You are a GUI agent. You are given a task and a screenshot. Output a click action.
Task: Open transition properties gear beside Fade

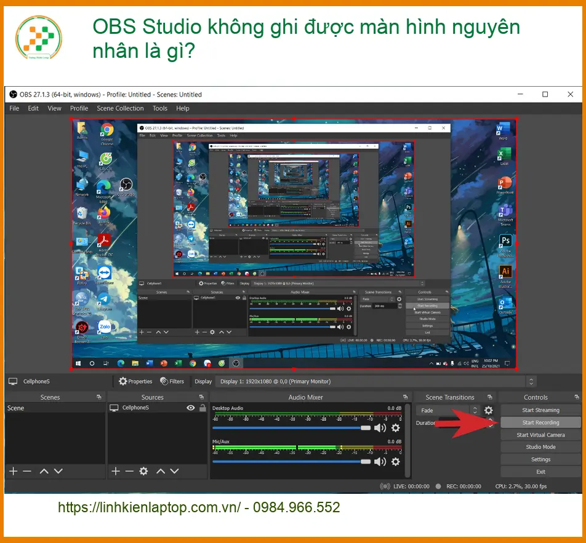coord(489,410)
